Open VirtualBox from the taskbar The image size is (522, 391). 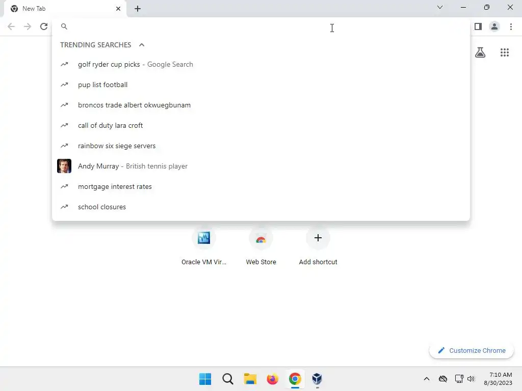pos(317,379)
